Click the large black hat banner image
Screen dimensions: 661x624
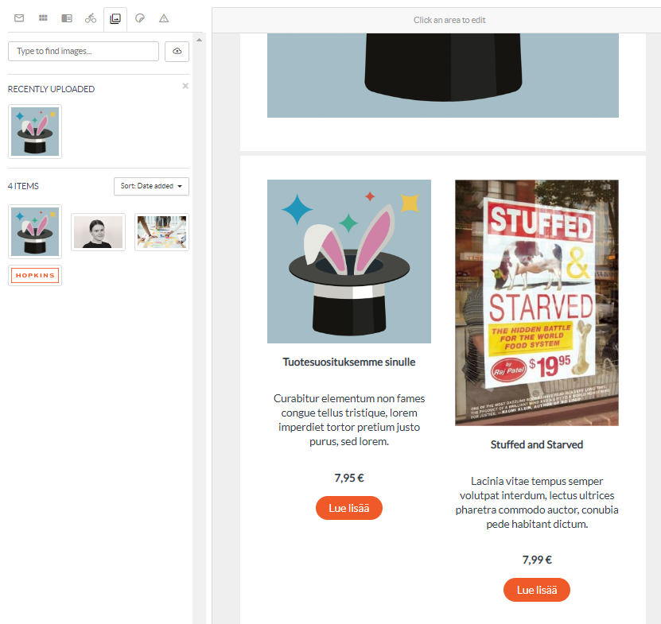[443, 76]
